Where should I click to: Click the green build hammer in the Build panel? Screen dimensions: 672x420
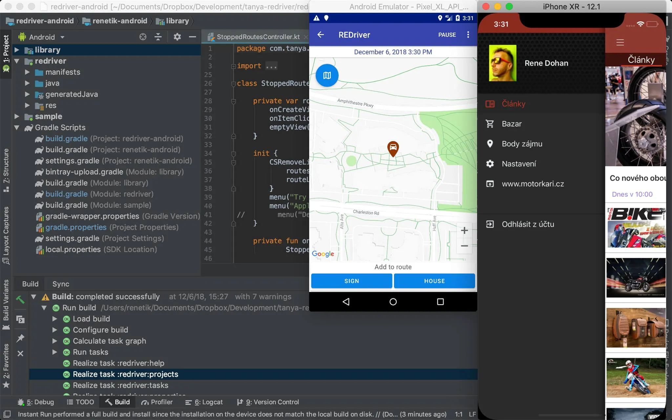(20, 300)
